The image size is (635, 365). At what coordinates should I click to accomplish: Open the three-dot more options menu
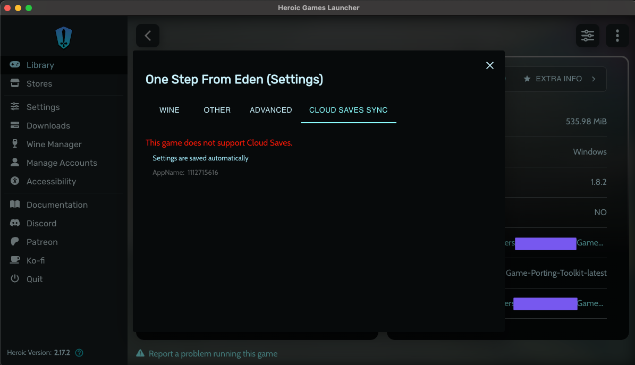(x=617, y=36)
